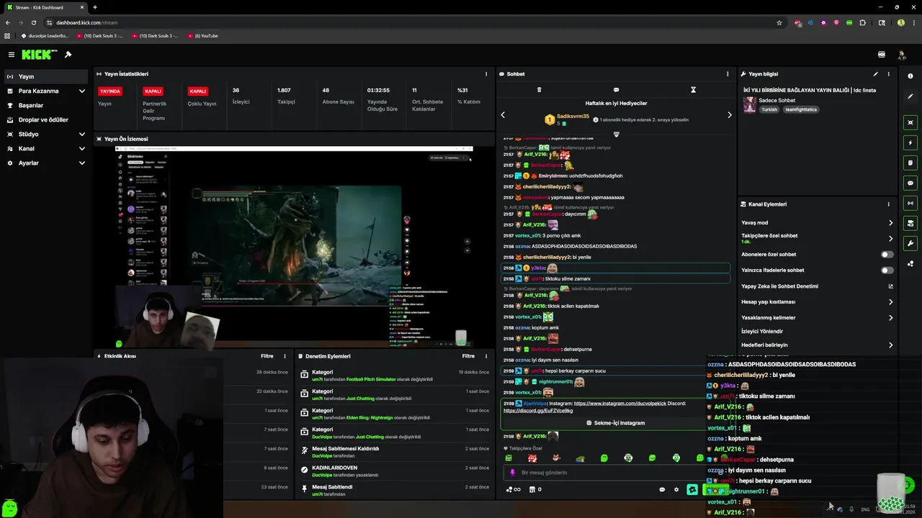Screen dimensions: 922x518
Task: Bookmark page with star icon in address bar
Action: point(779,22)
